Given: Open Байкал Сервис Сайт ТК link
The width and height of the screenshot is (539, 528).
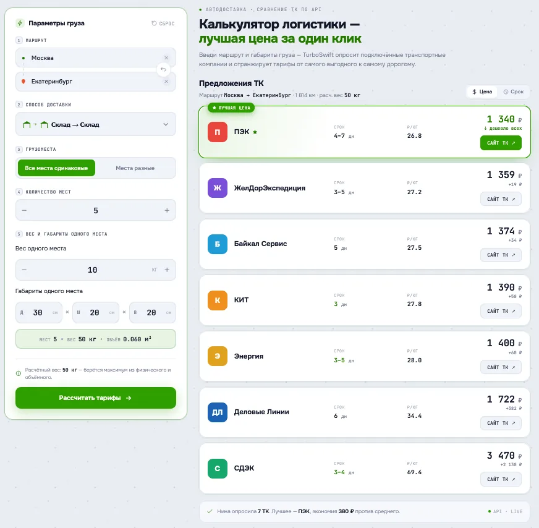Looking at the screenshot, I should pos(501,255).
